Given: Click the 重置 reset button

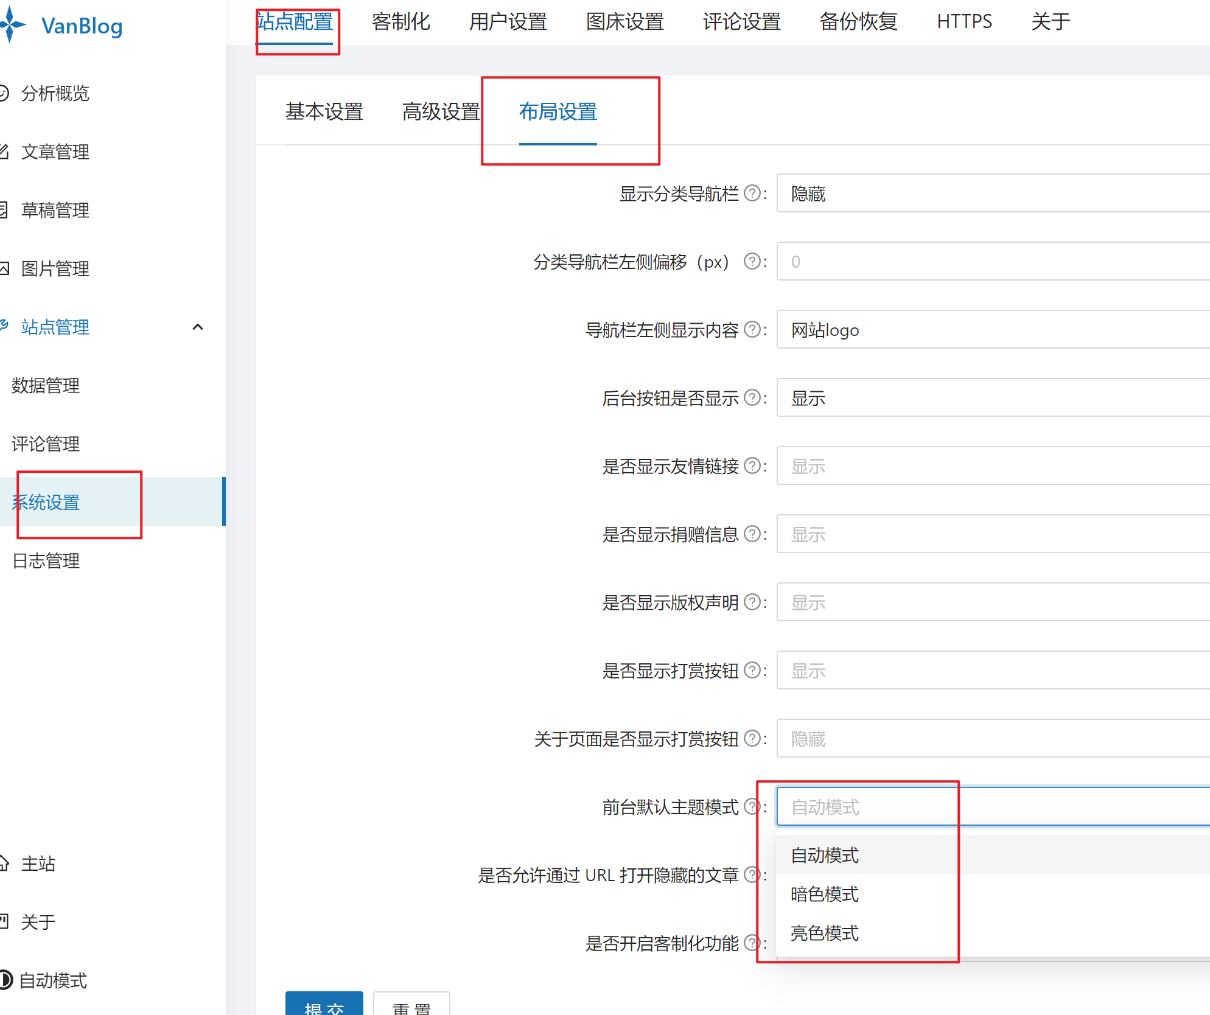Looking at the screenshot, I should [412, 1004].
